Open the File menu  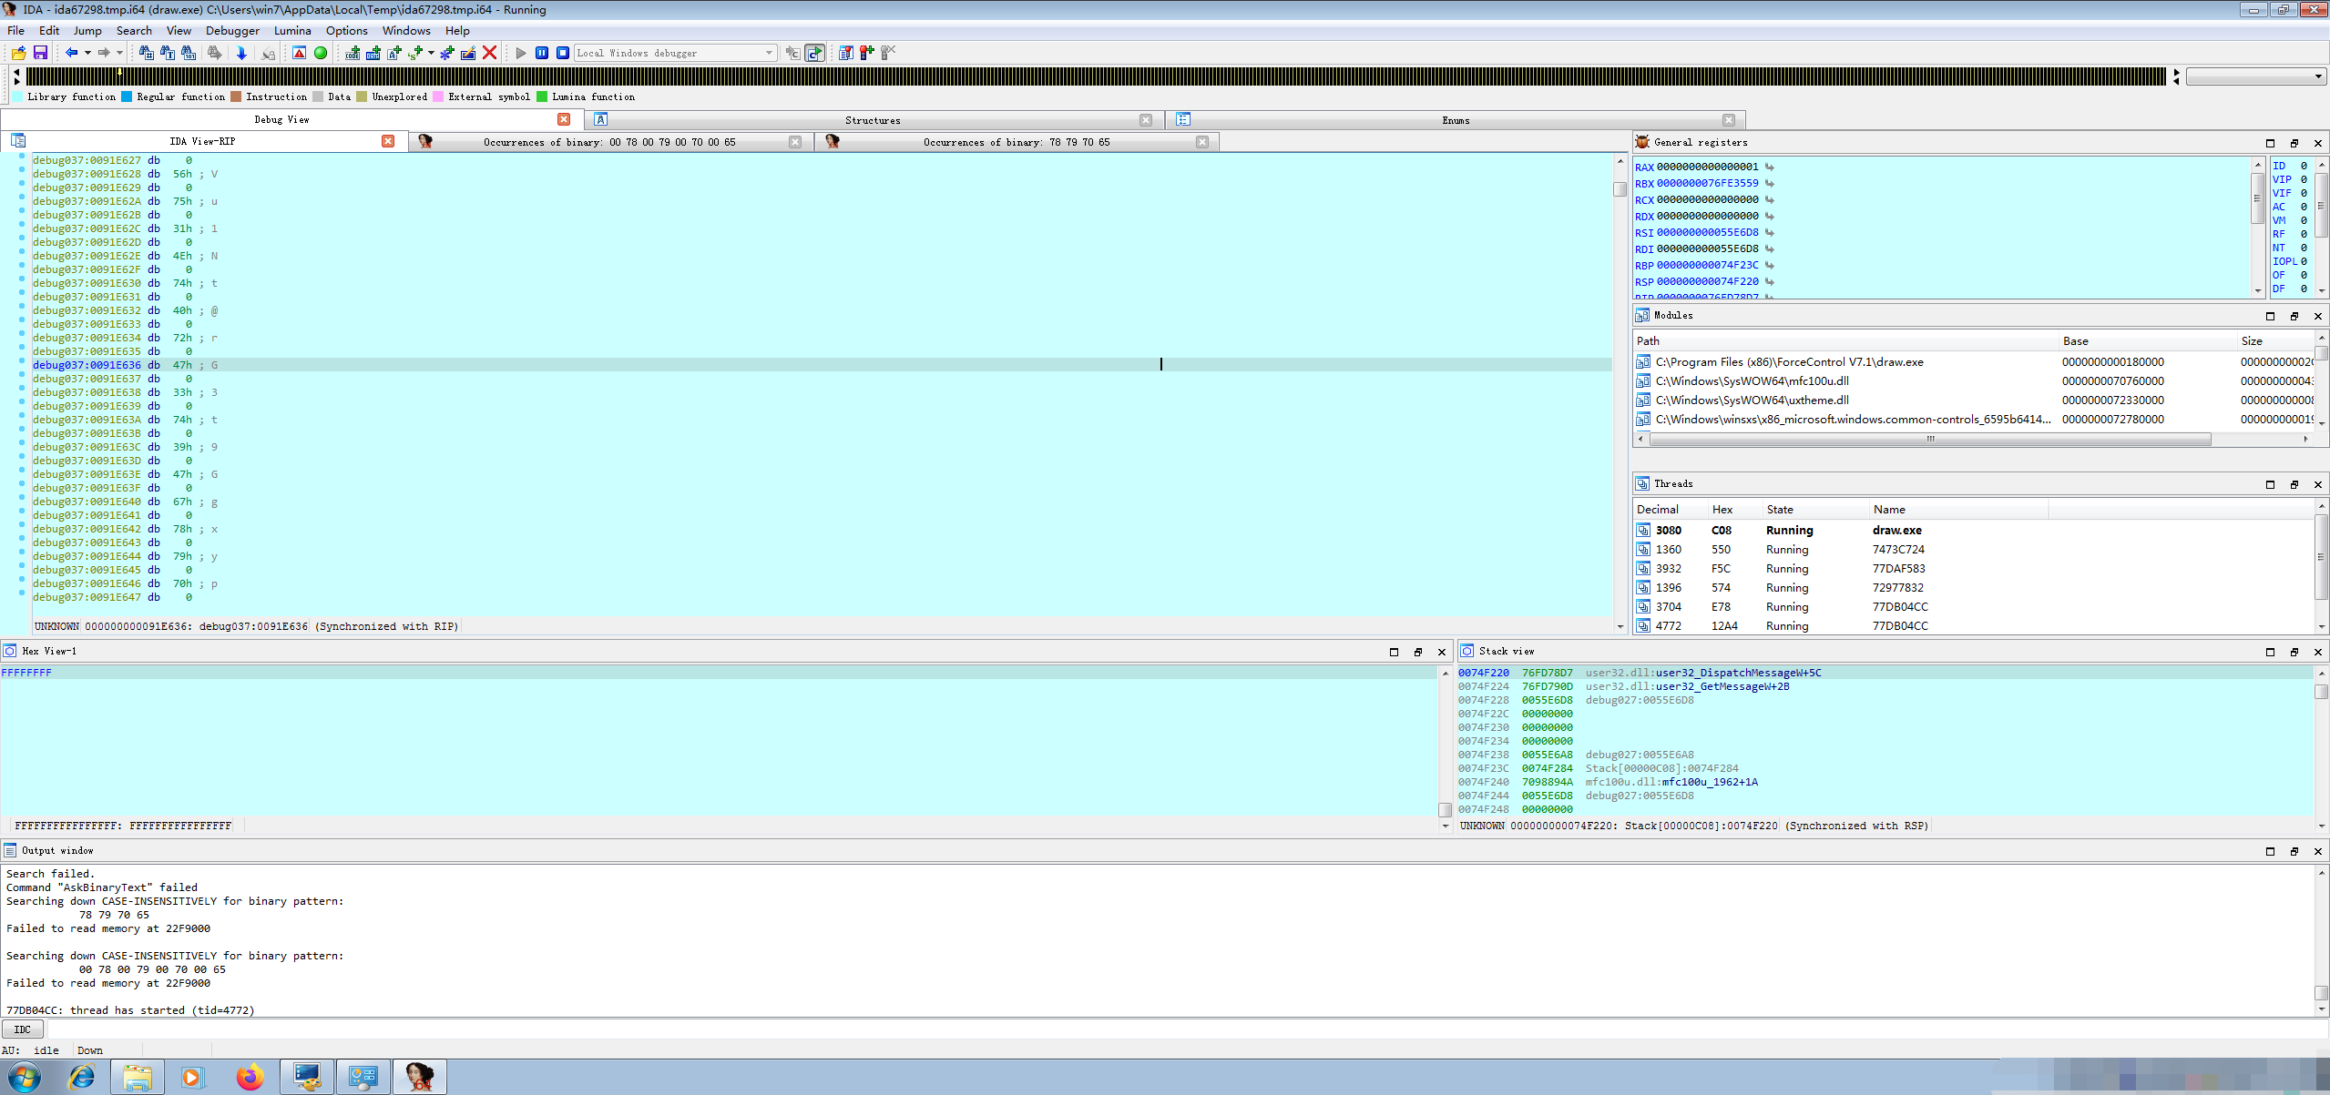point(16,30)
